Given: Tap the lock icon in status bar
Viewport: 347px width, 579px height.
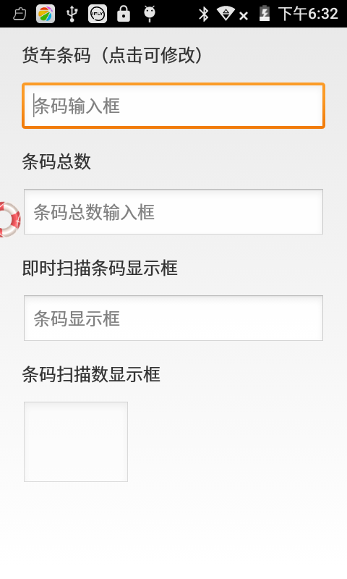Looking at the screenshot, I should click(124, 14).
